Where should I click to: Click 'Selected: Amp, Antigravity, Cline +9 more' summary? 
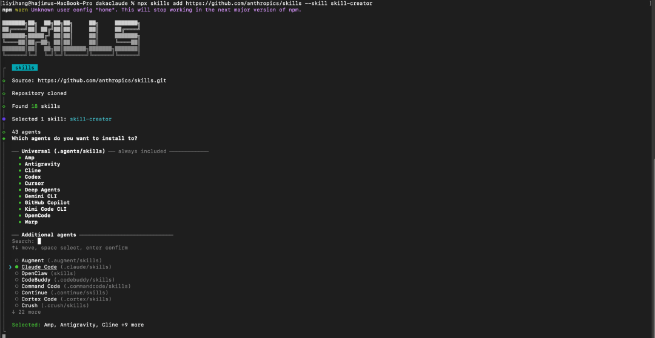coord(78,325)
